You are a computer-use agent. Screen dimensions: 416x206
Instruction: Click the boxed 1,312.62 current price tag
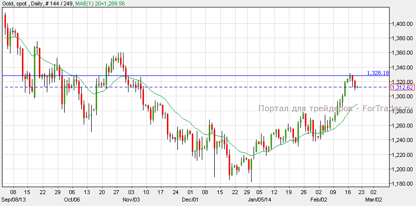tap(402, 87)
